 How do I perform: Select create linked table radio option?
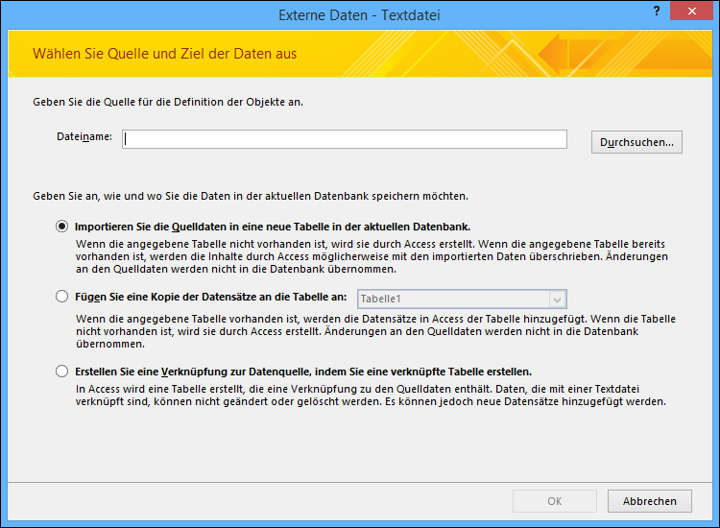coord(62,371)
